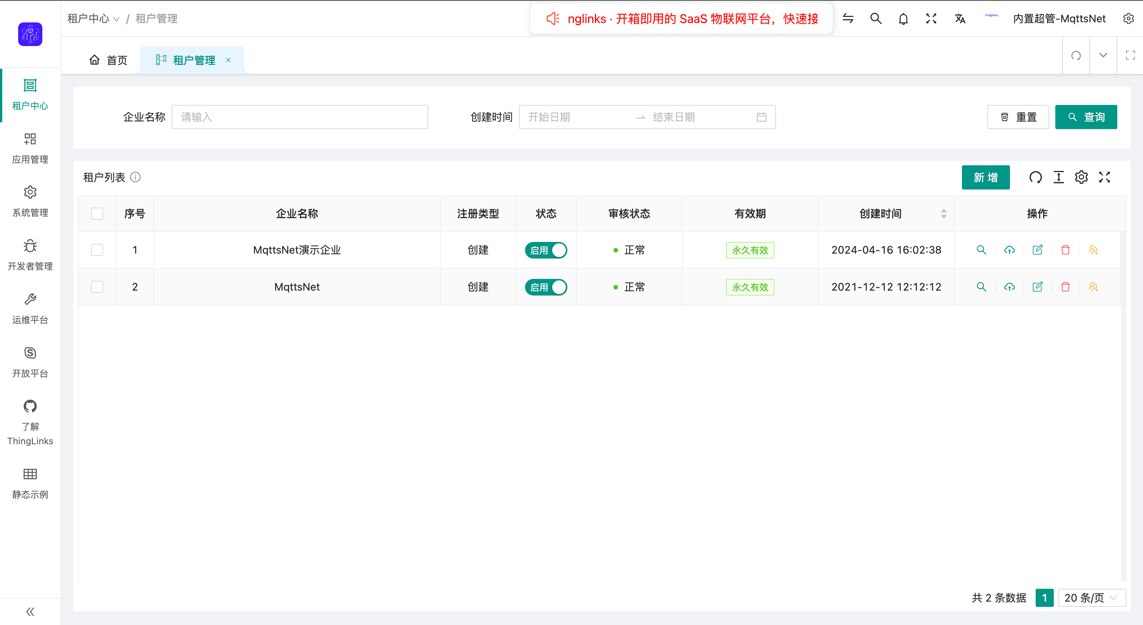
Task: View details of row 2 MqttsNet
Action: 981,286
